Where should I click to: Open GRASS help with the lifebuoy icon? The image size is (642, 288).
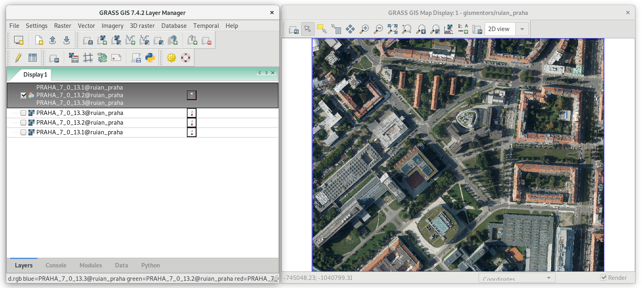tap(186, 58)
